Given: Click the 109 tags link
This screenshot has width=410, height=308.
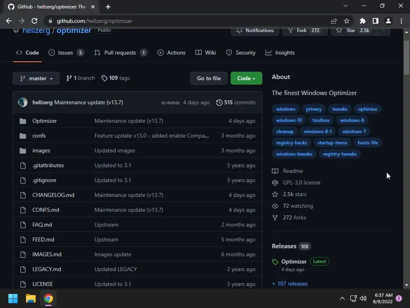Looking at the screenshot, I should click(x=116, y=78).
